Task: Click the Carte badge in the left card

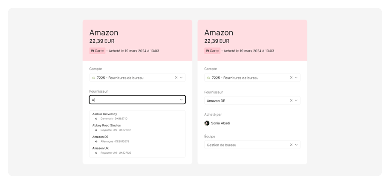Action: pyautogui.click(x=97, y=51)
